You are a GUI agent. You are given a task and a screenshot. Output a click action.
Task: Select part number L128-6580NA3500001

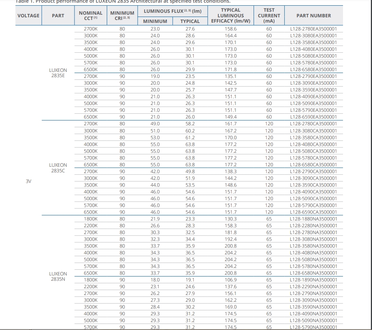(x=314, y=273)
